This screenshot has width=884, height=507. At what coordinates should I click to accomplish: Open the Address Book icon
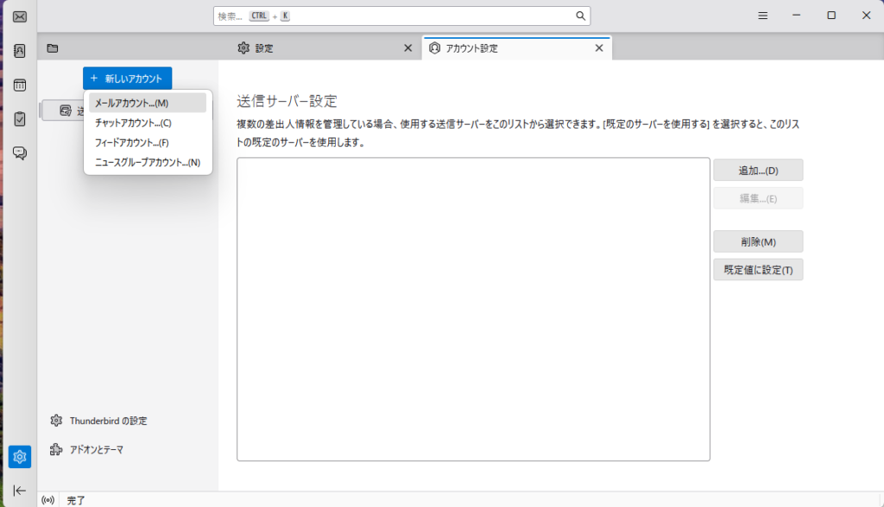[x=19, y=51]
